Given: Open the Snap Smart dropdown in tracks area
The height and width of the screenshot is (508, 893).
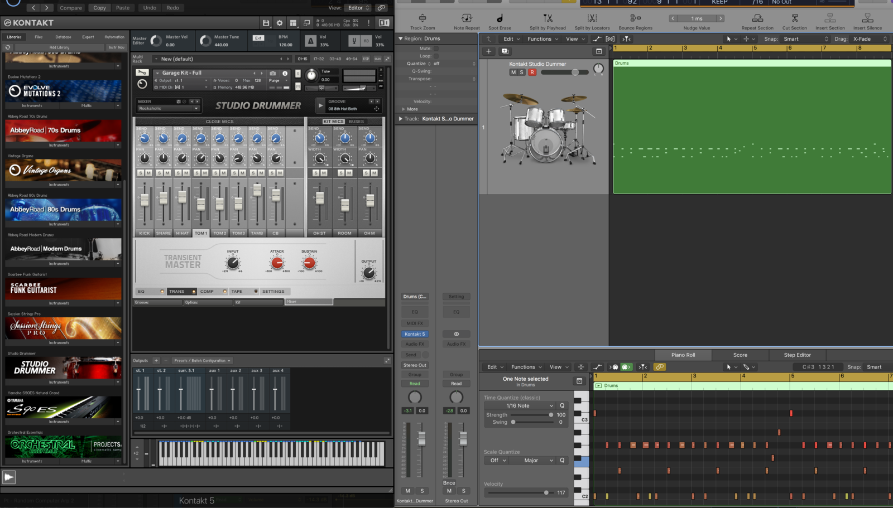Looking at the screenshot, I should [806, 39].
